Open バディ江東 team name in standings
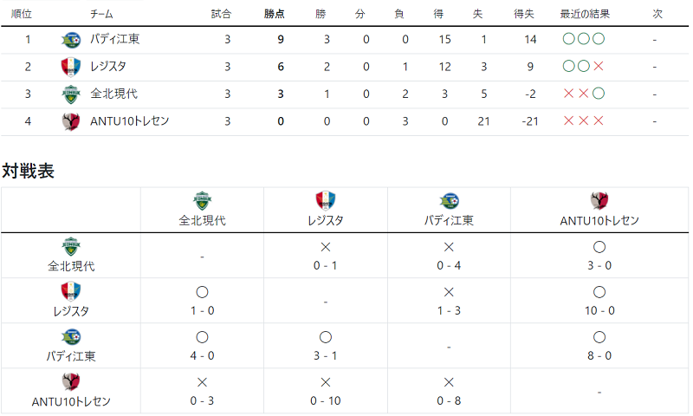The width and height of the screenshot is (693, 416). (115, 39)
